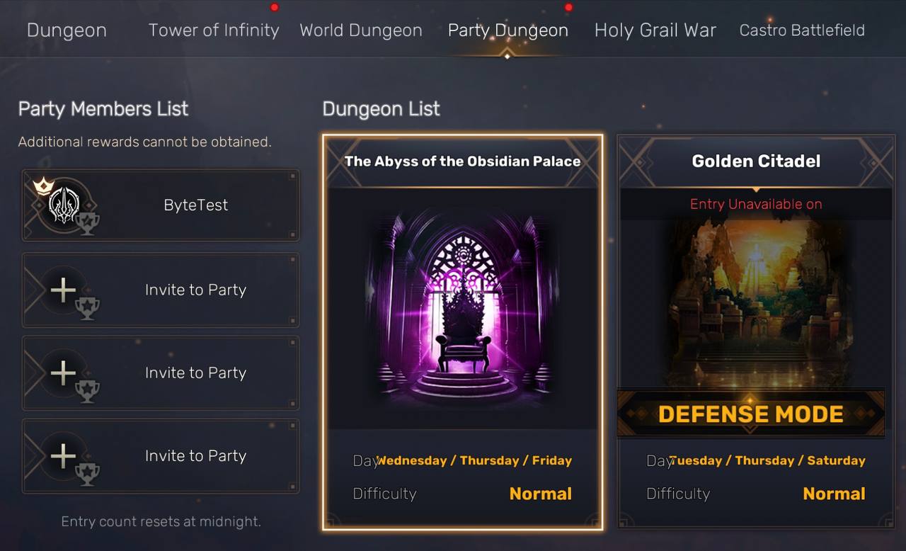Screen dimensions: 906x551
Task: Click the DEFENSE MODE banner on Golden Citadel
Action: tap(751, 414)
